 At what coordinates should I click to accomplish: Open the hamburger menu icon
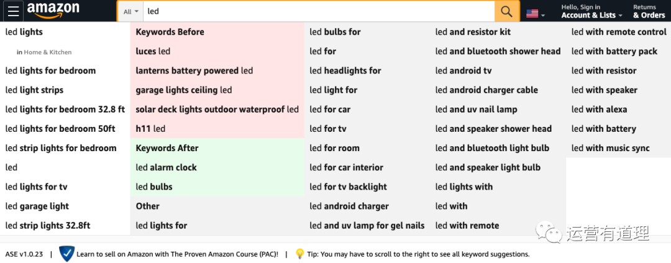pos(14,11)
